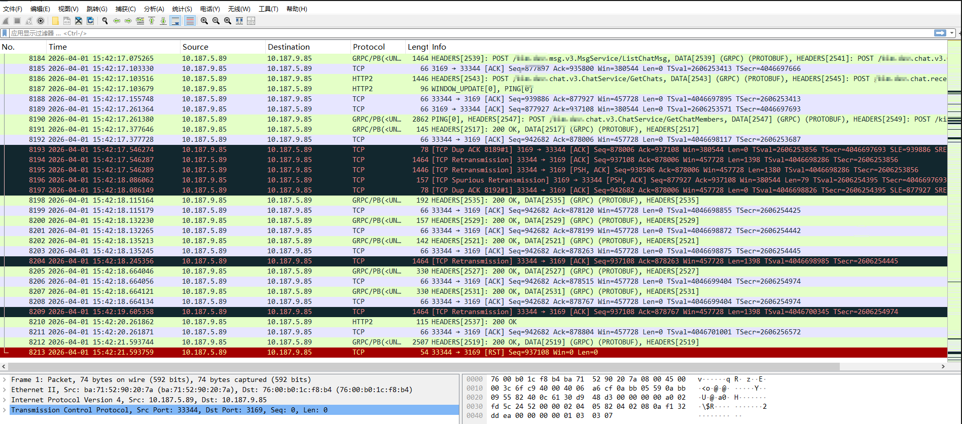Viewport: 962px width, 424px height.
Task: Sort by the Info column header
Action: point(688,47)
